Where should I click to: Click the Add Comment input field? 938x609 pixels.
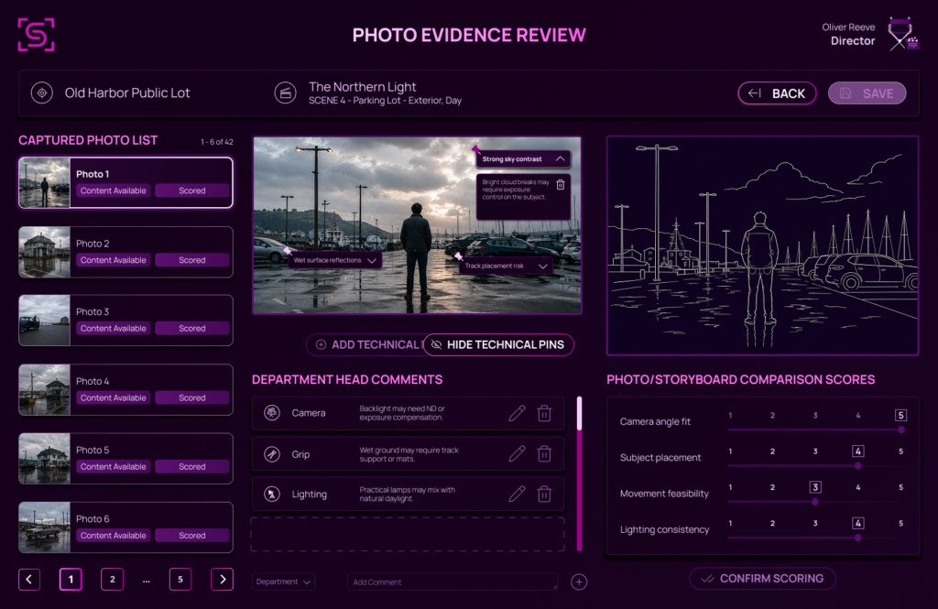(453, 582)
